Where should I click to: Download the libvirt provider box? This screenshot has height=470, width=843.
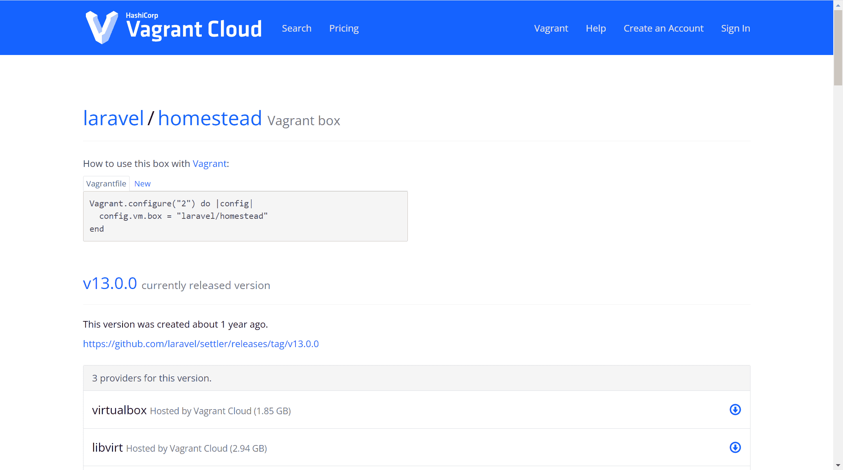click(x=735, y=447)
